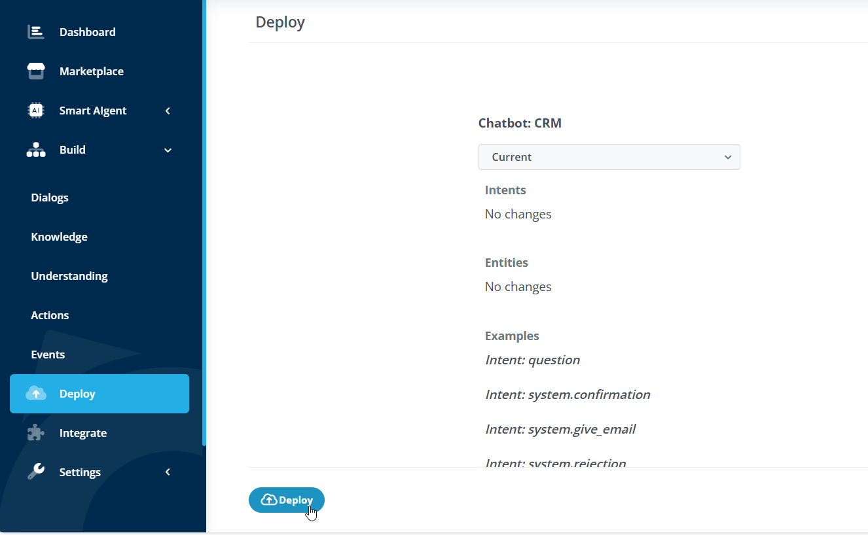Click the Deploy cloud icon in sidebar
Screen dimensions: 868x535
[36, 394]
